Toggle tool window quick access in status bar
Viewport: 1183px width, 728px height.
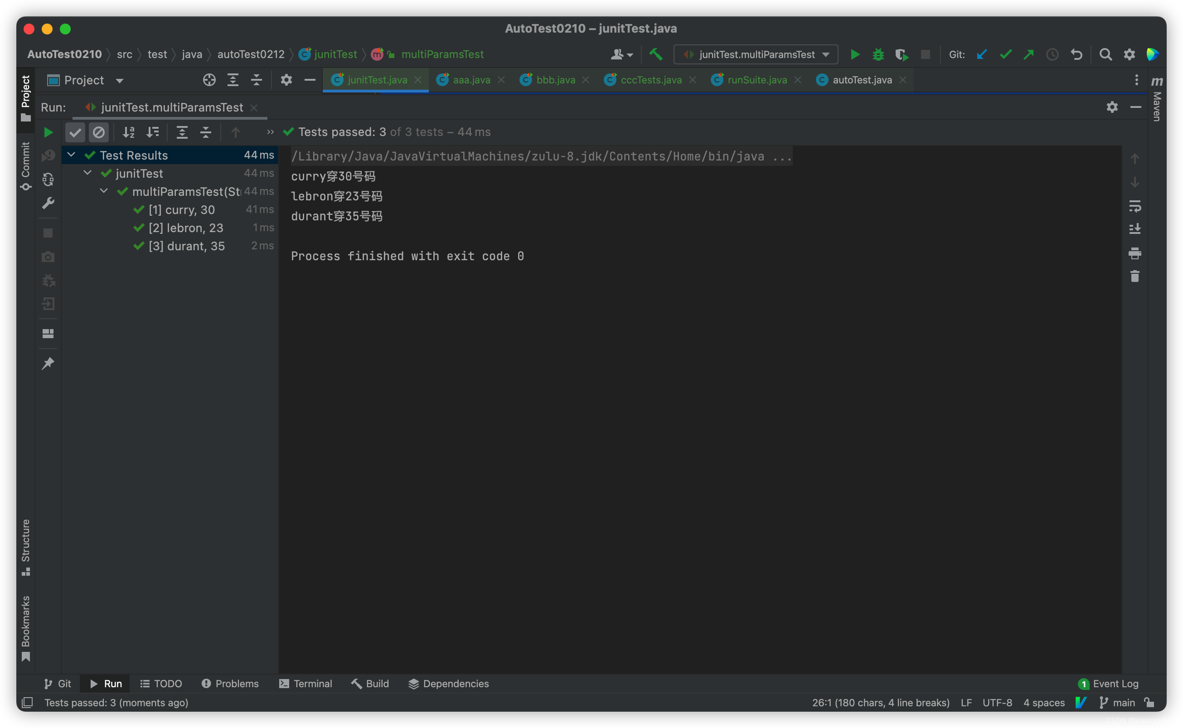click(x=28, y=703)
